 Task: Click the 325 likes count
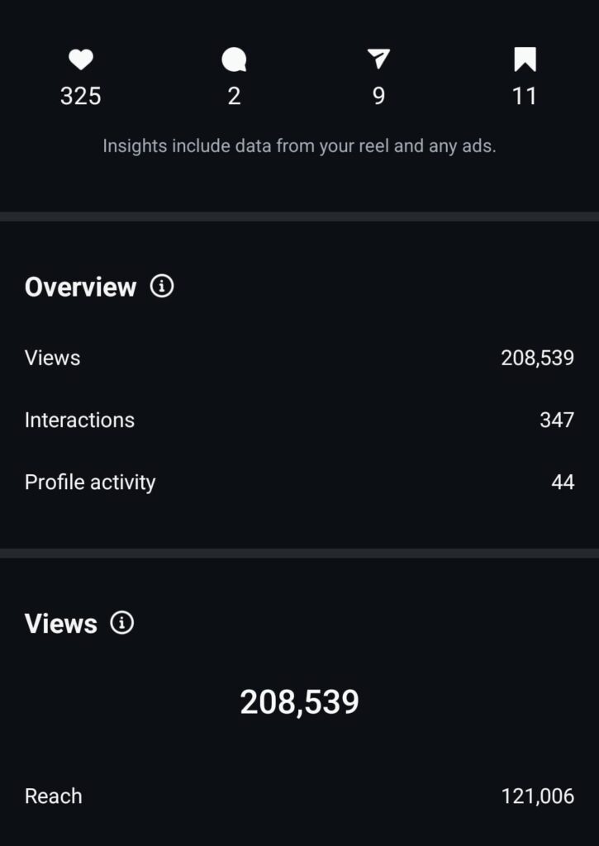click(x=80, y=96)
